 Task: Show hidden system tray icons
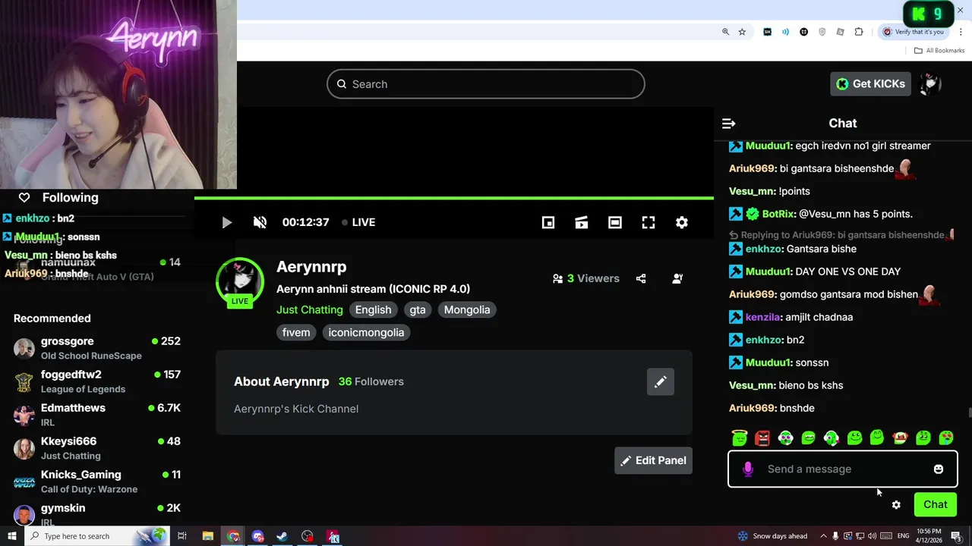point(823,536)
